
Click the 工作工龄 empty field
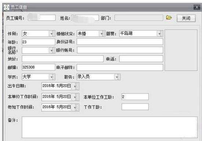(x=135, y=107)
